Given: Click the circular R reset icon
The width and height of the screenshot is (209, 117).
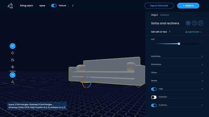Looking at the screenshot, I should pyautogui.click(x=188, y=23).
